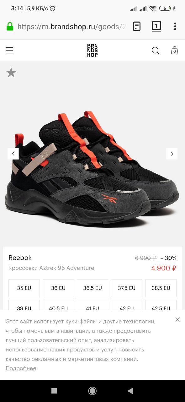Go to Brandshop logo homepage

pyautogui.click(x=92, y=50)
